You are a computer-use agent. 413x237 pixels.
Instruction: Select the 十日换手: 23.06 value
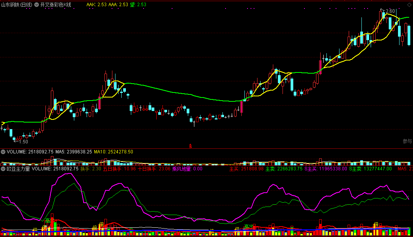(154, 169)
